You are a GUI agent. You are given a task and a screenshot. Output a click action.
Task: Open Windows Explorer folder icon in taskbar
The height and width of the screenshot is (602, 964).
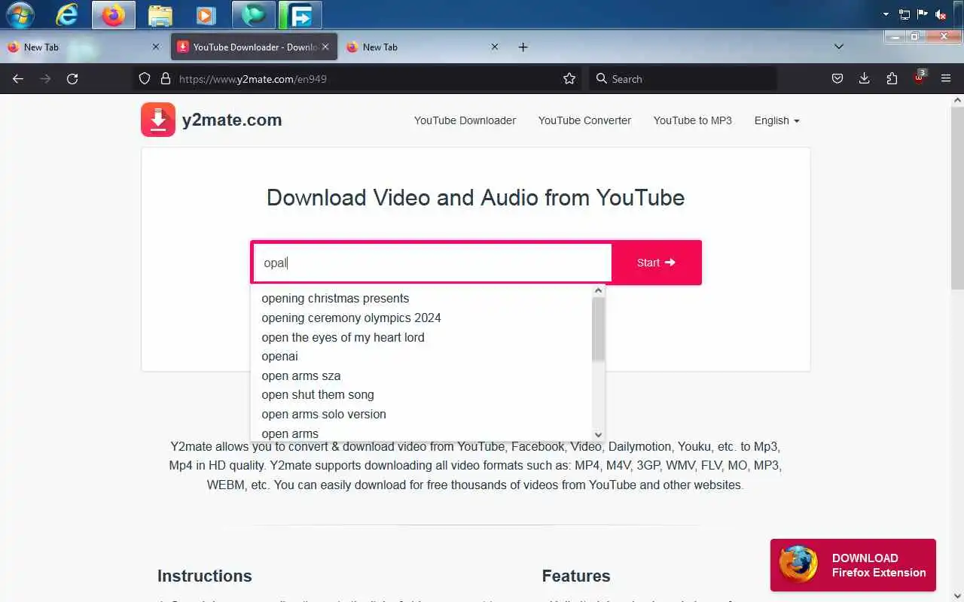160,14
